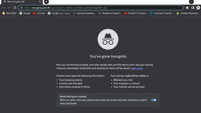This screenshot has height=113, width=201.
Task: Click the "You've gone Incognito" heading
Action: click(x=108, y=56)
